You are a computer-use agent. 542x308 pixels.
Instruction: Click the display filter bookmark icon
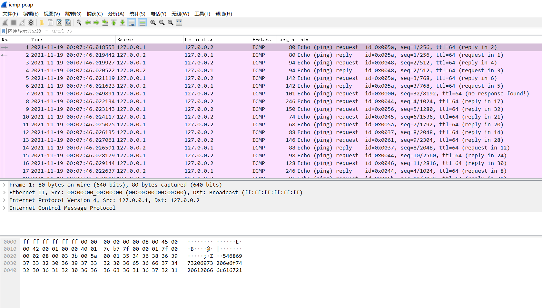(4, 31)
